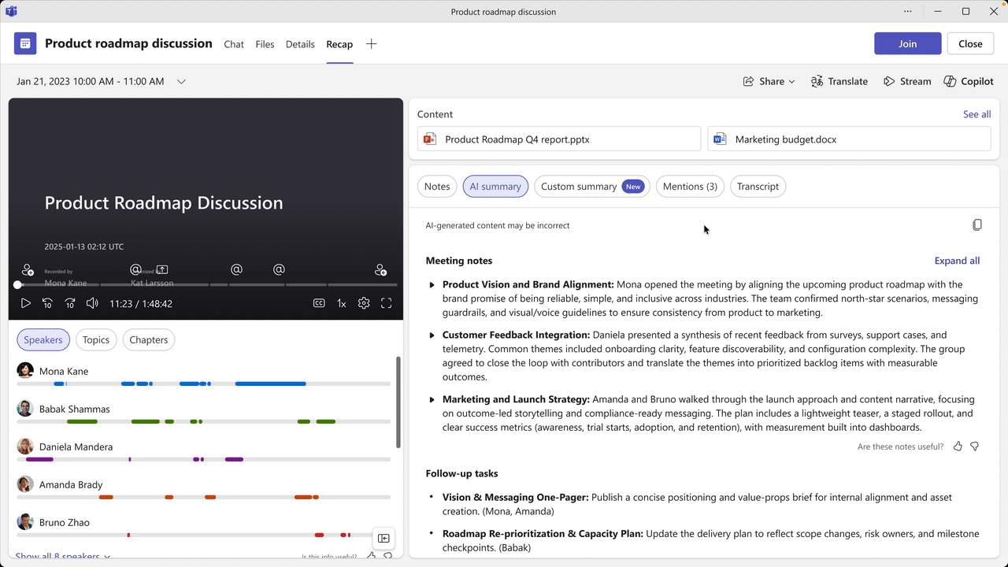Add a new tab with plus icon
The height and width of the screenshot is (567, 1008).
point(371,44)
